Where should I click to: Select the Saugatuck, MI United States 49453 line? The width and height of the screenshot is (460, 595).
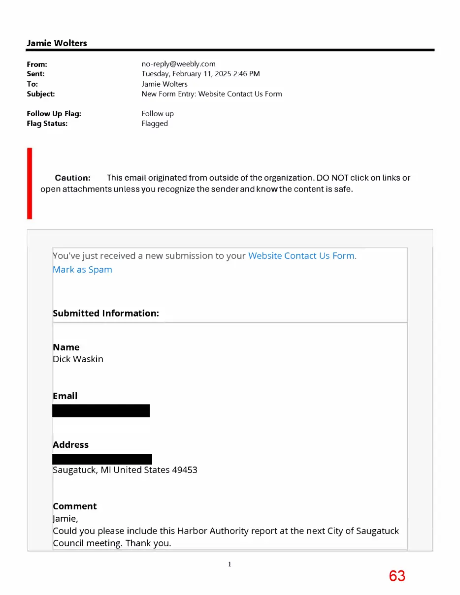point(125,470)
